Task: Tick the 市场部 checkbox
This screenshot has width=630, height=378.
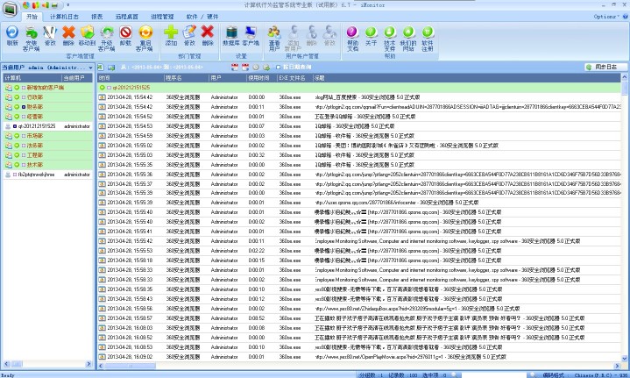Action: tap(24, 136)
